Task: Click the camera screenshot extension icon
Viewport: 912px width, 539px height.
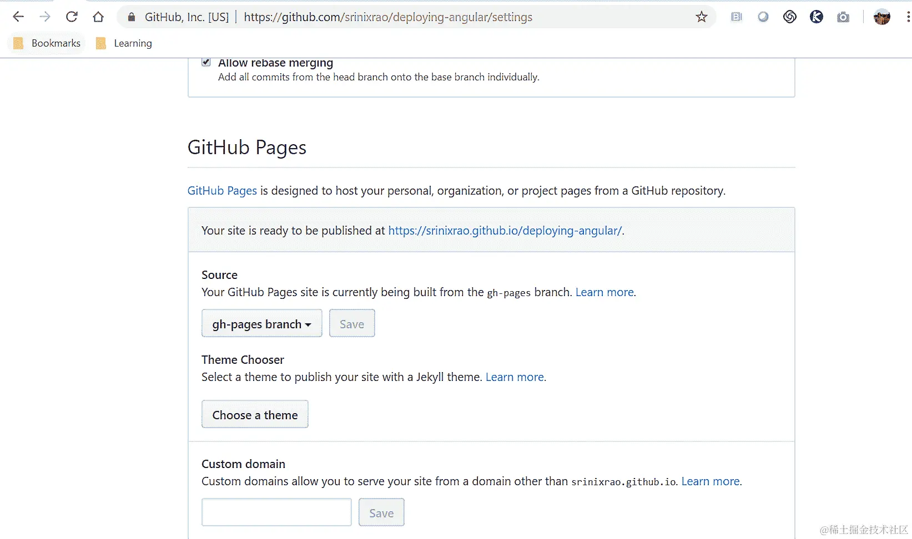Action: point(843,17)
